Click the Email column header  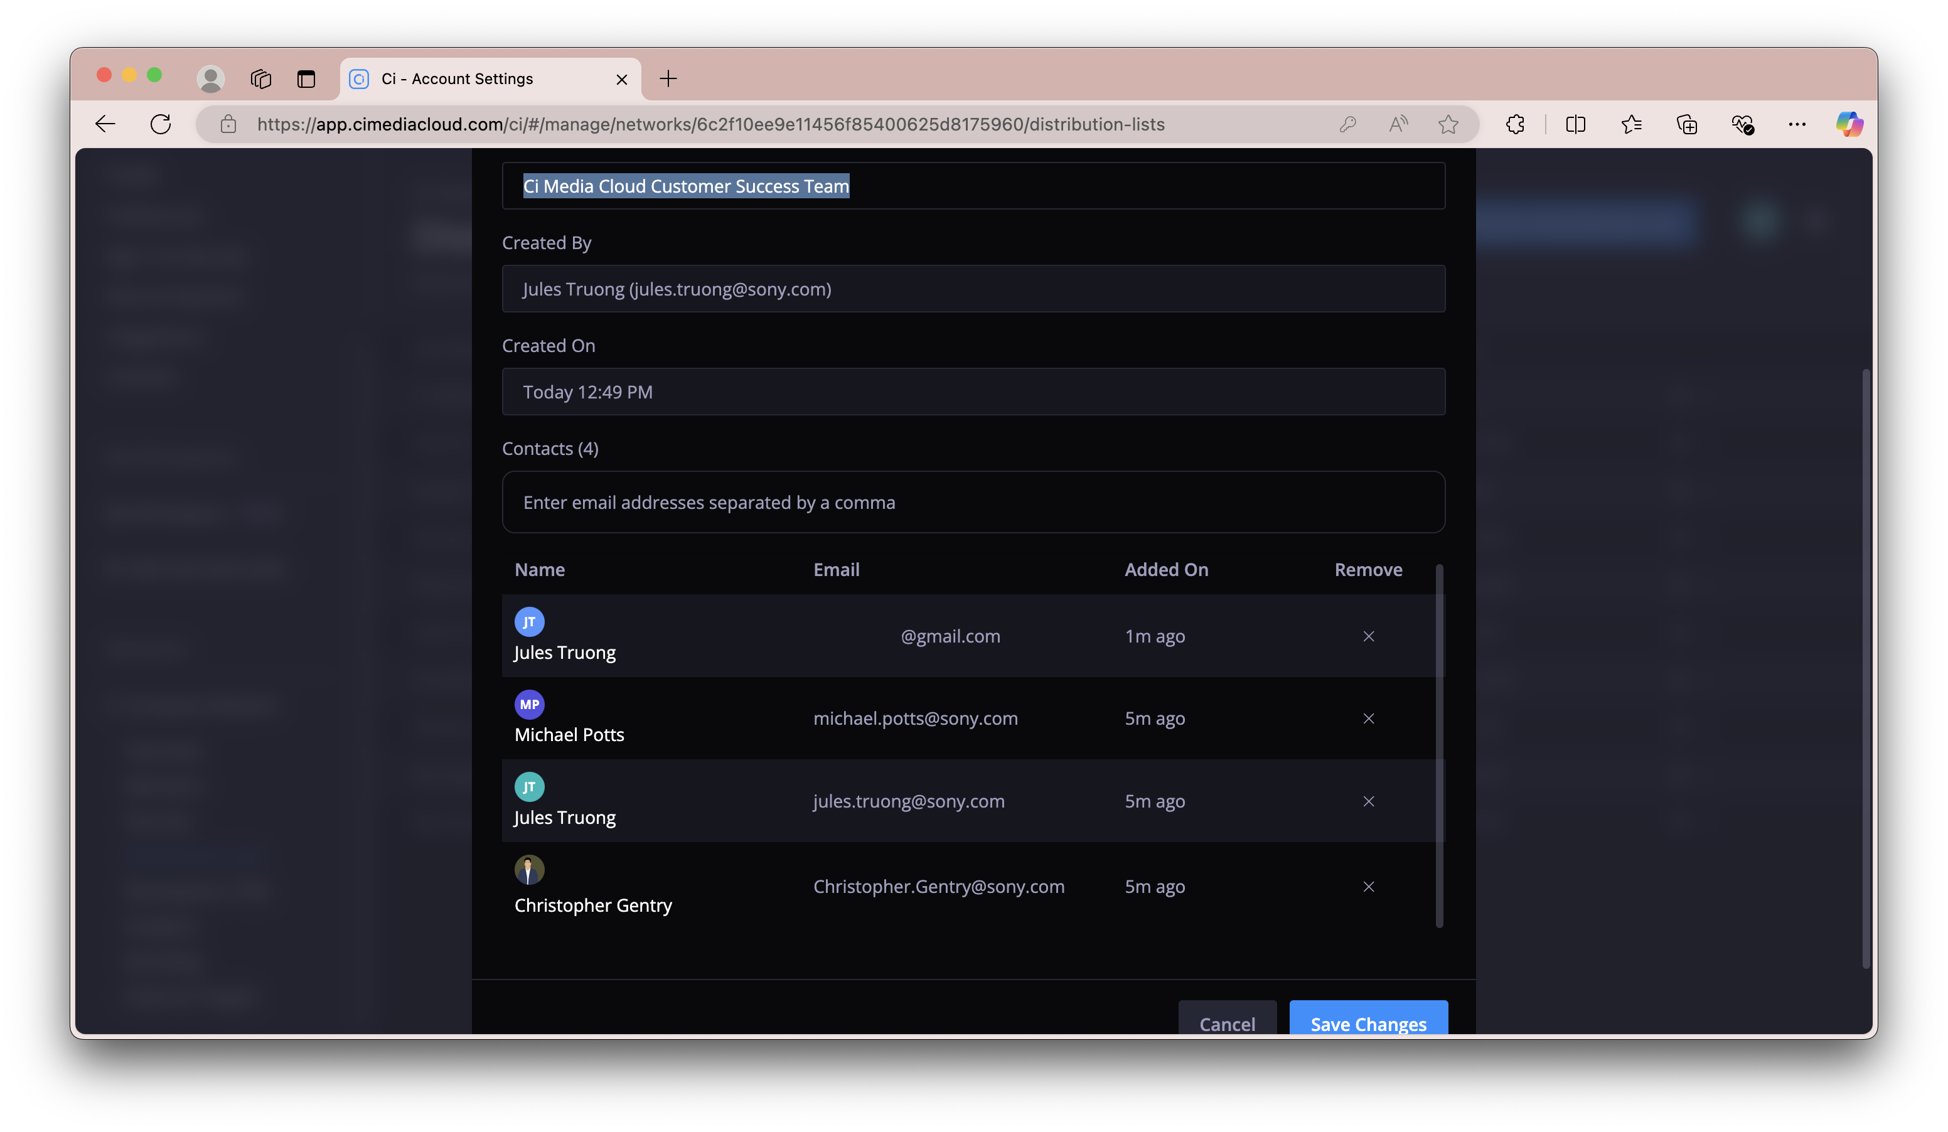[837, 570]
